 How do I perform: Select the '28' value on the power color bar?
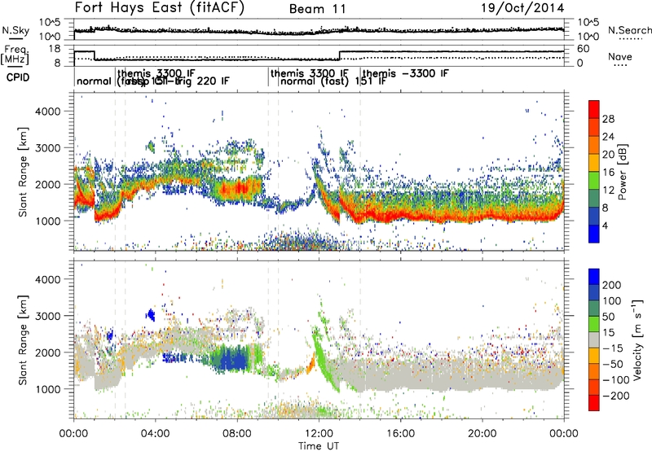(608, 119)
